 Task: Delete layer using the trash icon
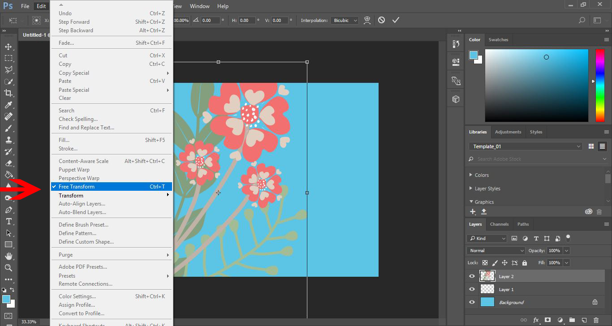tap(596, 320)
